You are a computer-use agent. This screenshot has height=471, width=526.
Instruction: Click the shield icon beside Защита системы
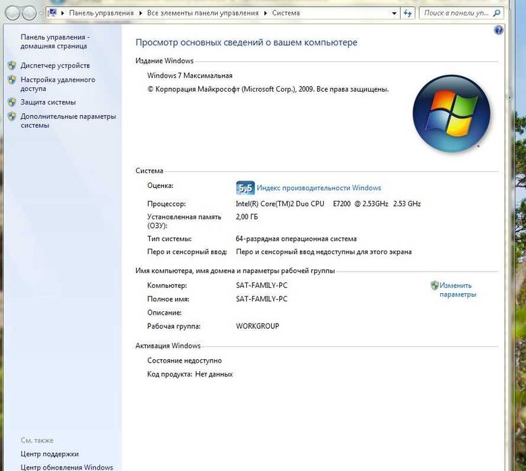[12, 102]
